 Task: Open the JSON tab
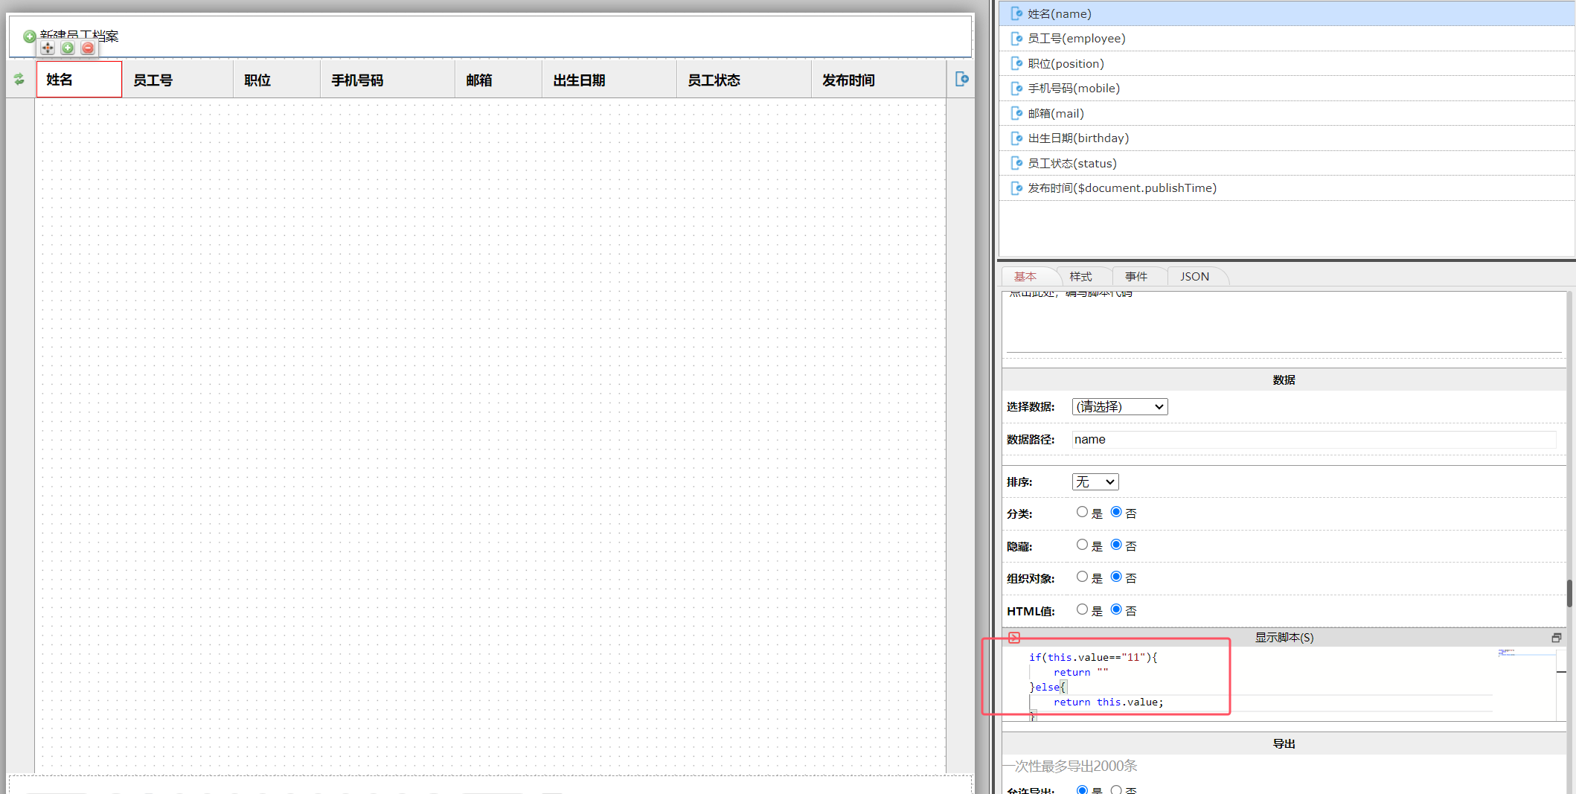coord(1194,277)
